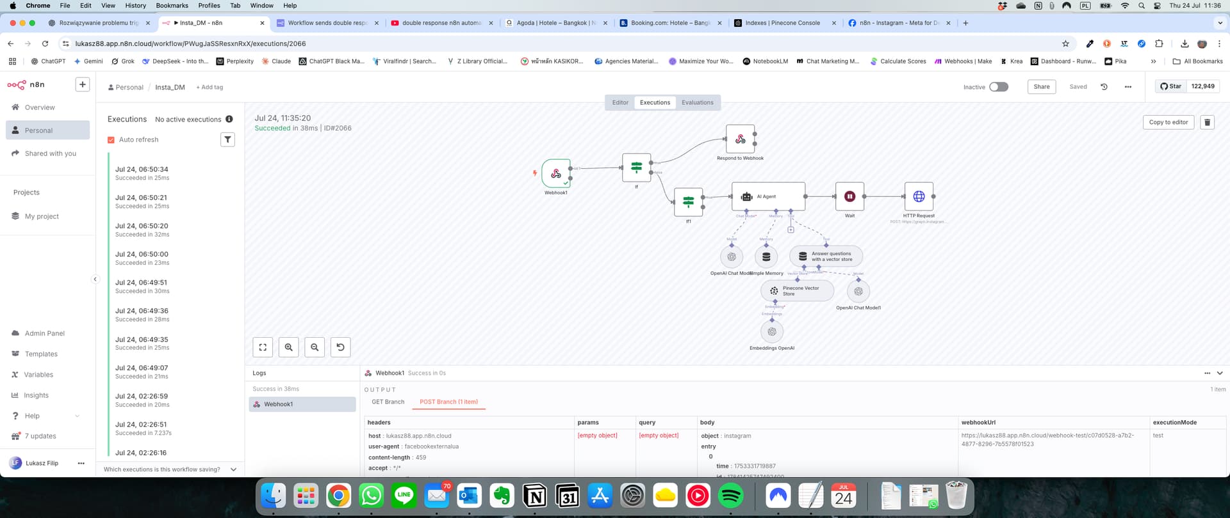
Task: Open the executions filter
Action: (227, 139)
